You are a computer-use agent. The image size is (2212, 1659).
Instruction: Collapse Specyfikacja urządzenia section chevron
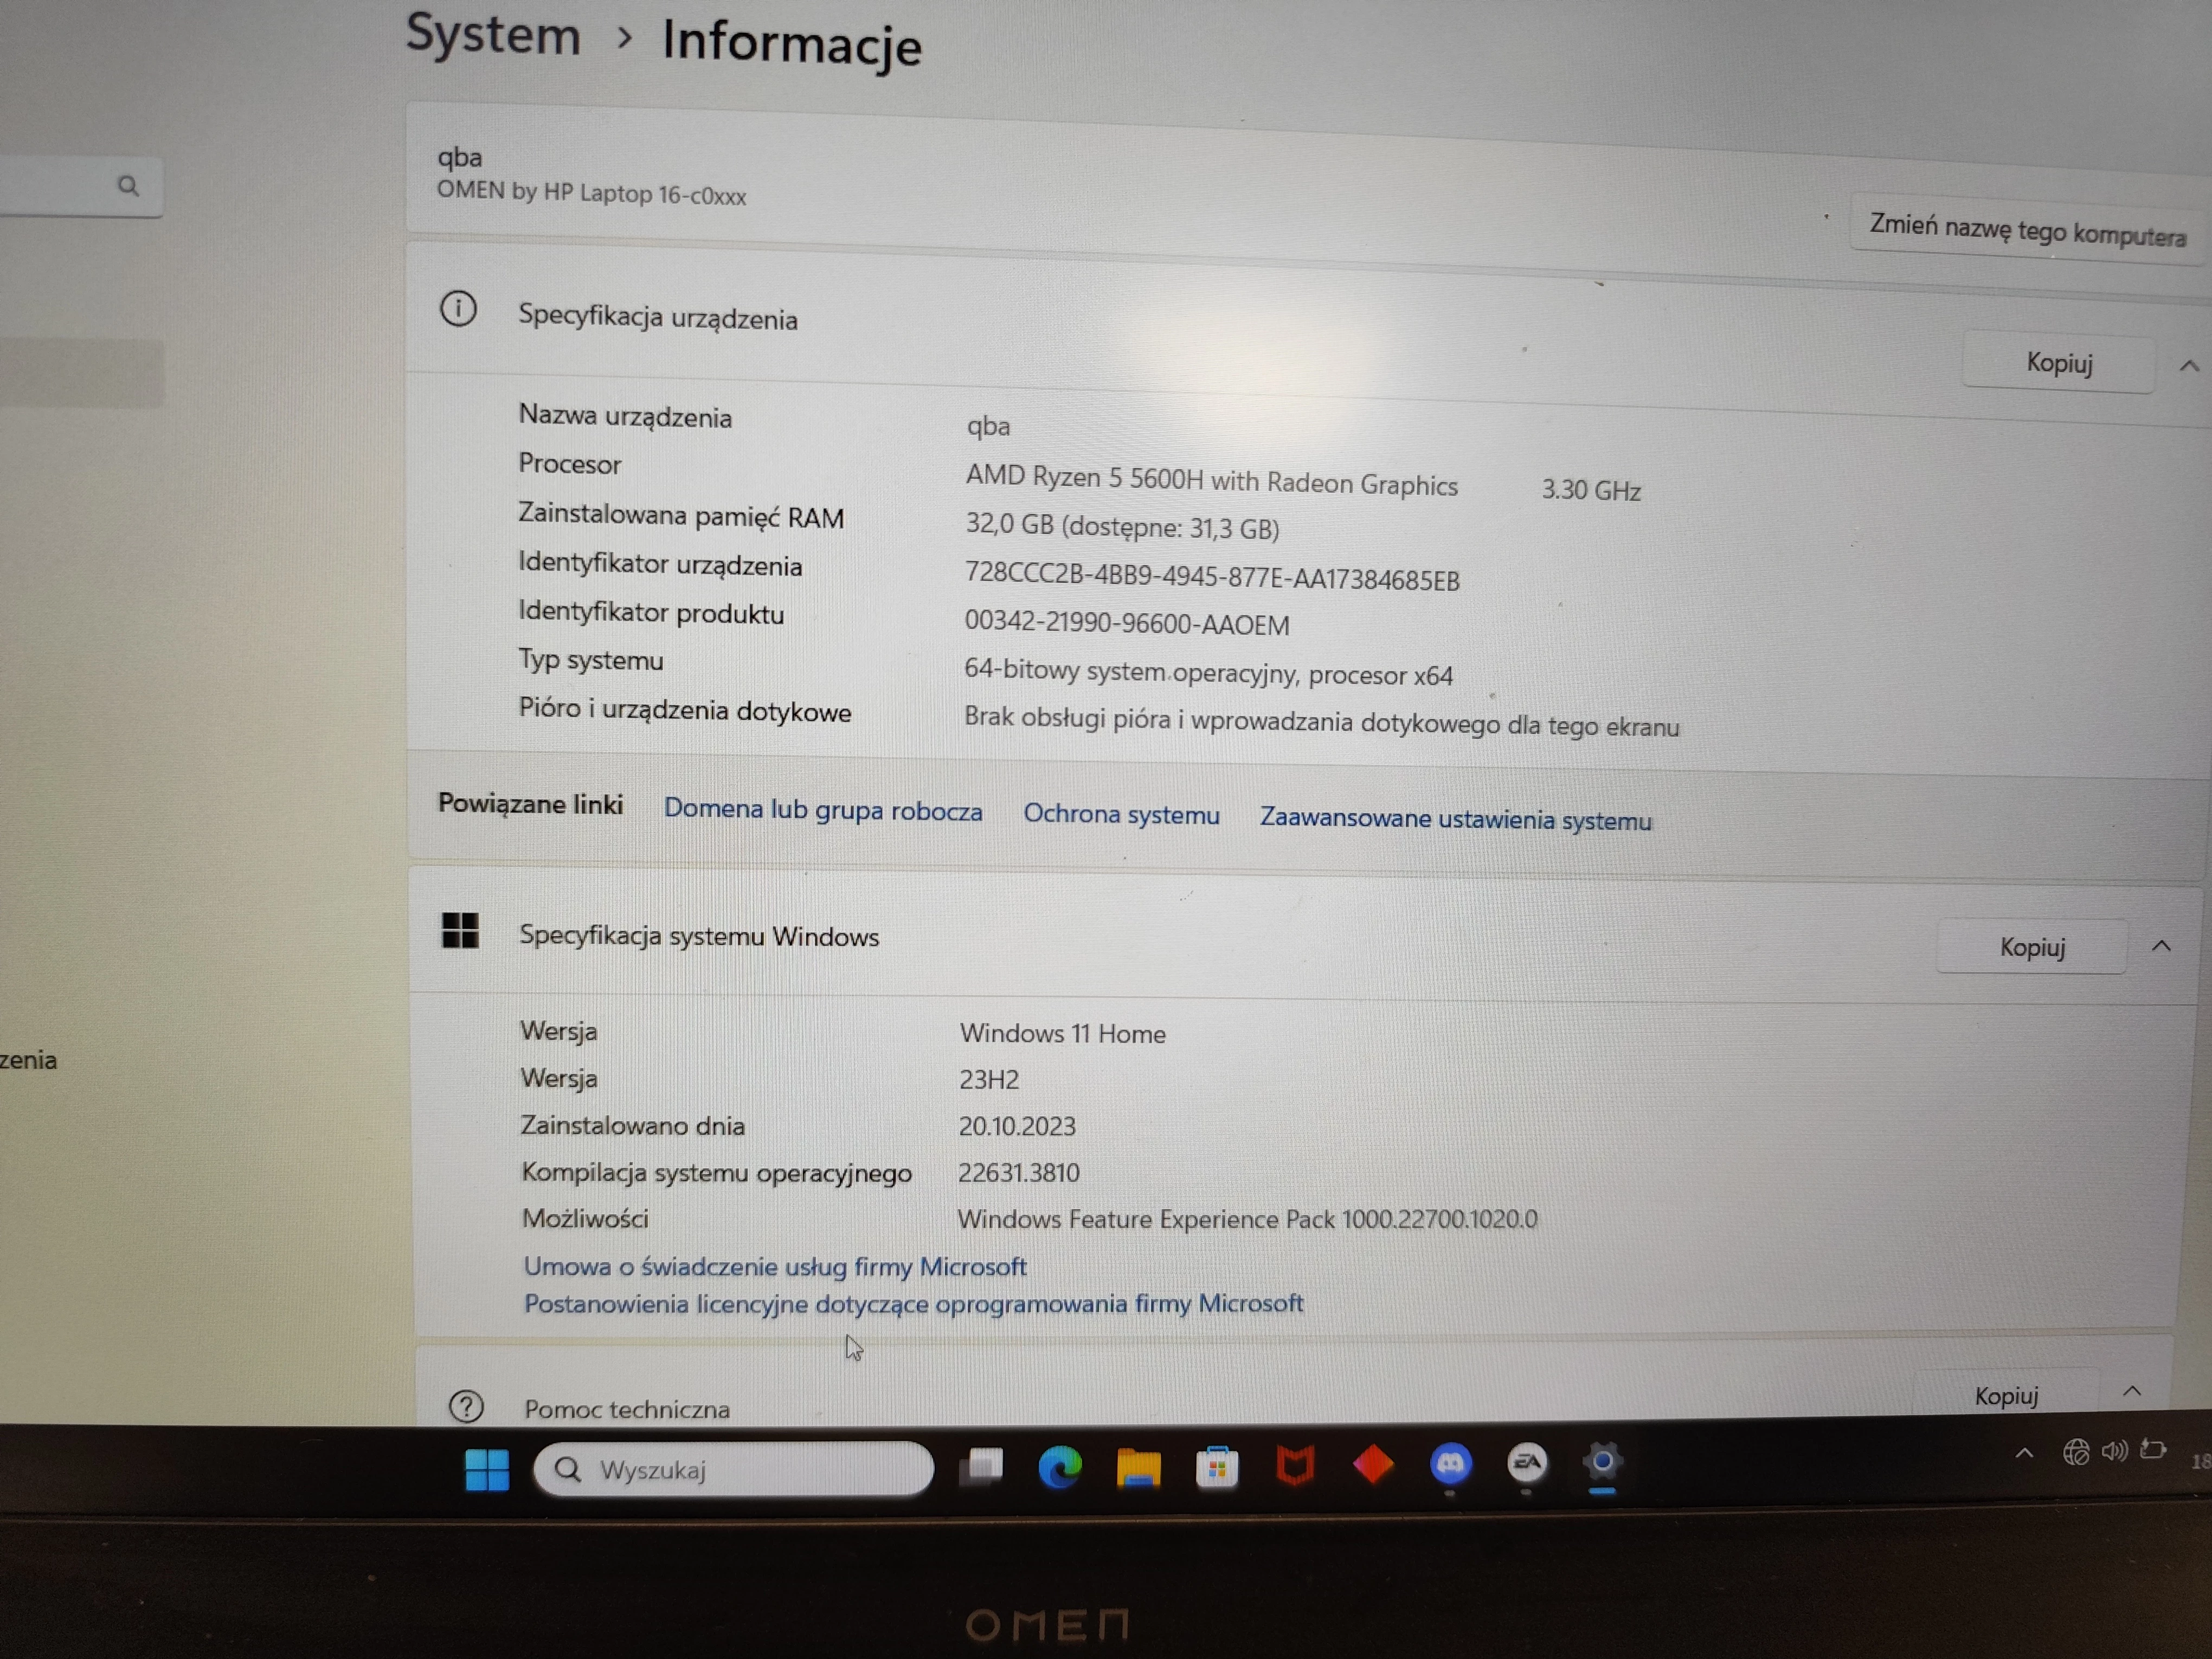coord(2189,366)
